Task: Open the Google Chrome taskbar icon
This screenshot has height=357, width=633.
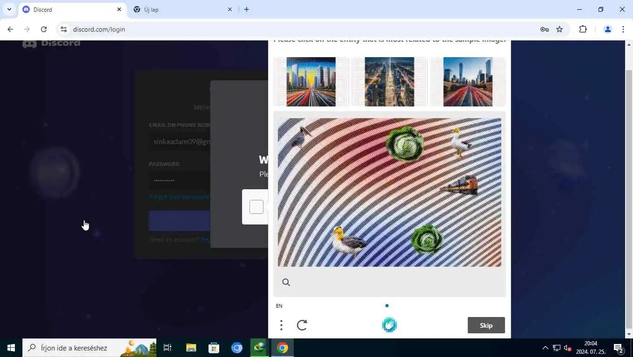Action: pyautogui.click(x=283, y=348)
